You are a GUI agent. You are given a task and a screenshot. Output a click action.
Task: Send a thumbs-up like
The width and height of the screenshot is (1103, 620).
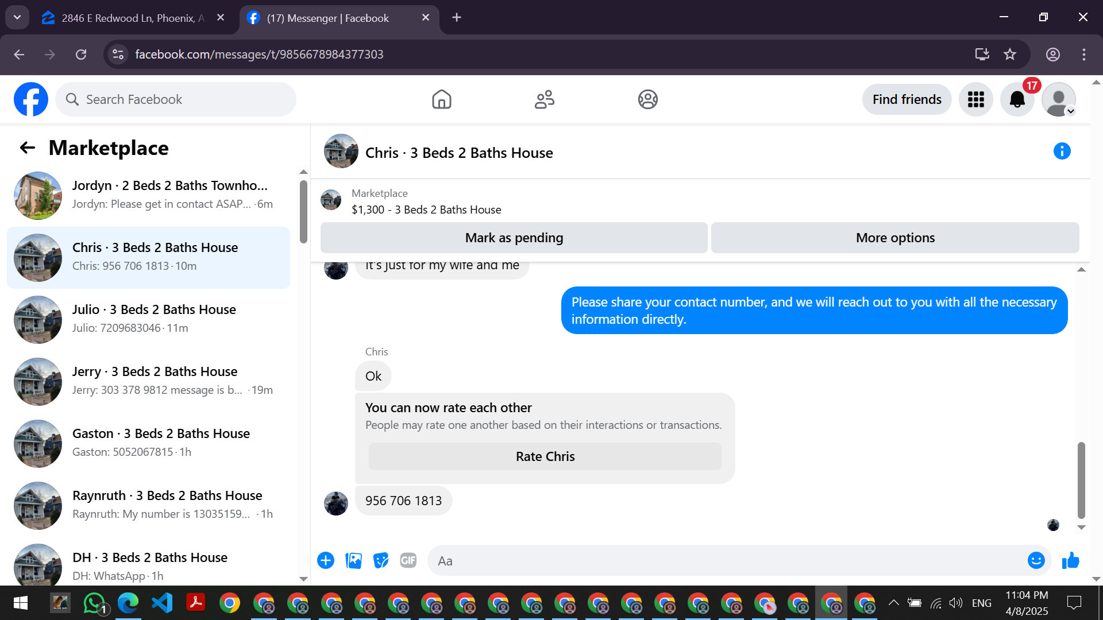[x=1070, y=560]
